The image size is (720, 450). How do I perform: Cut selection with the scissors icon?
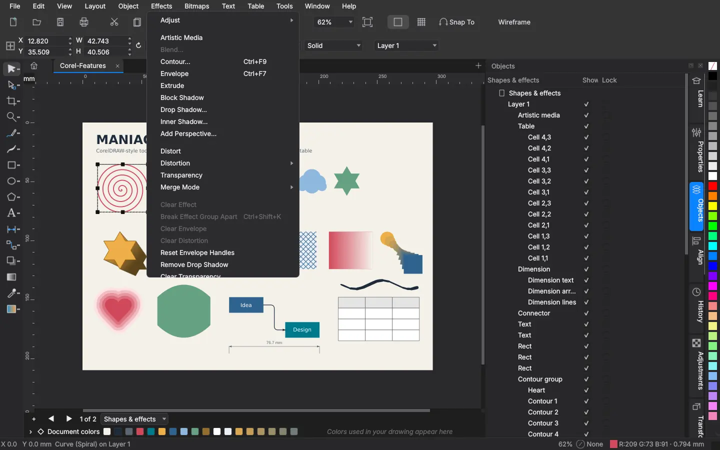(114, 22)
